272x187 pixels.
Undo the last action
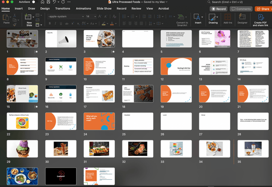(x=54, y=2)
